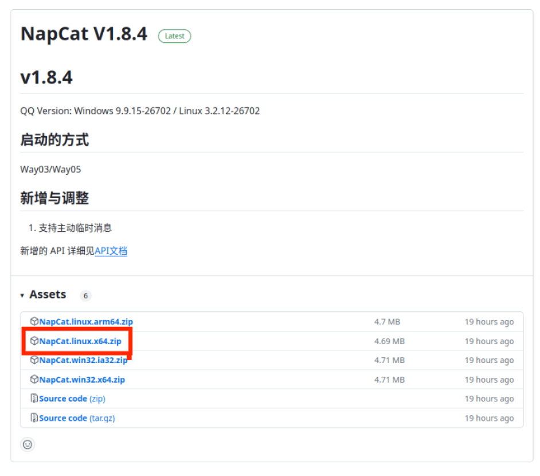
Task: Download the NapCat.win32.ia32.zip file link
Action: pyautogui.click(x=83, y=360)
